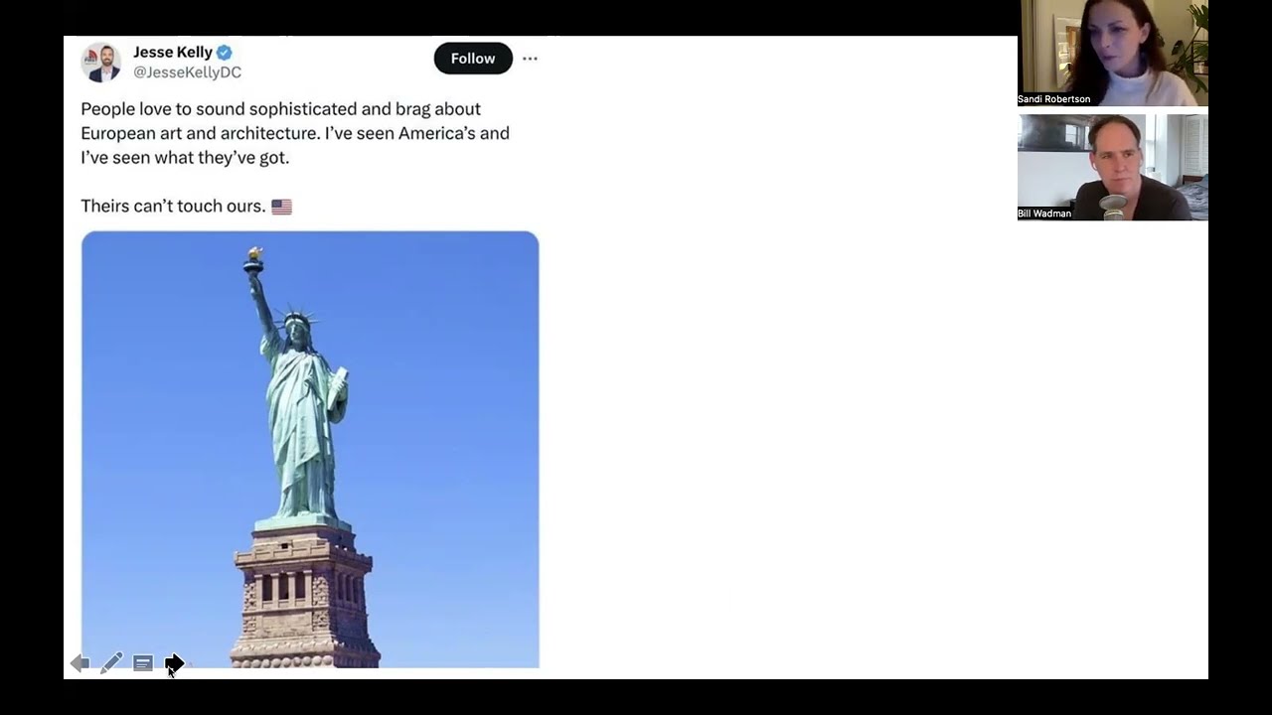The width and height of the screenshot is (1272, 715).
Task: Click Jesse Kelly's profile avatar
Action: coord(100,63)
